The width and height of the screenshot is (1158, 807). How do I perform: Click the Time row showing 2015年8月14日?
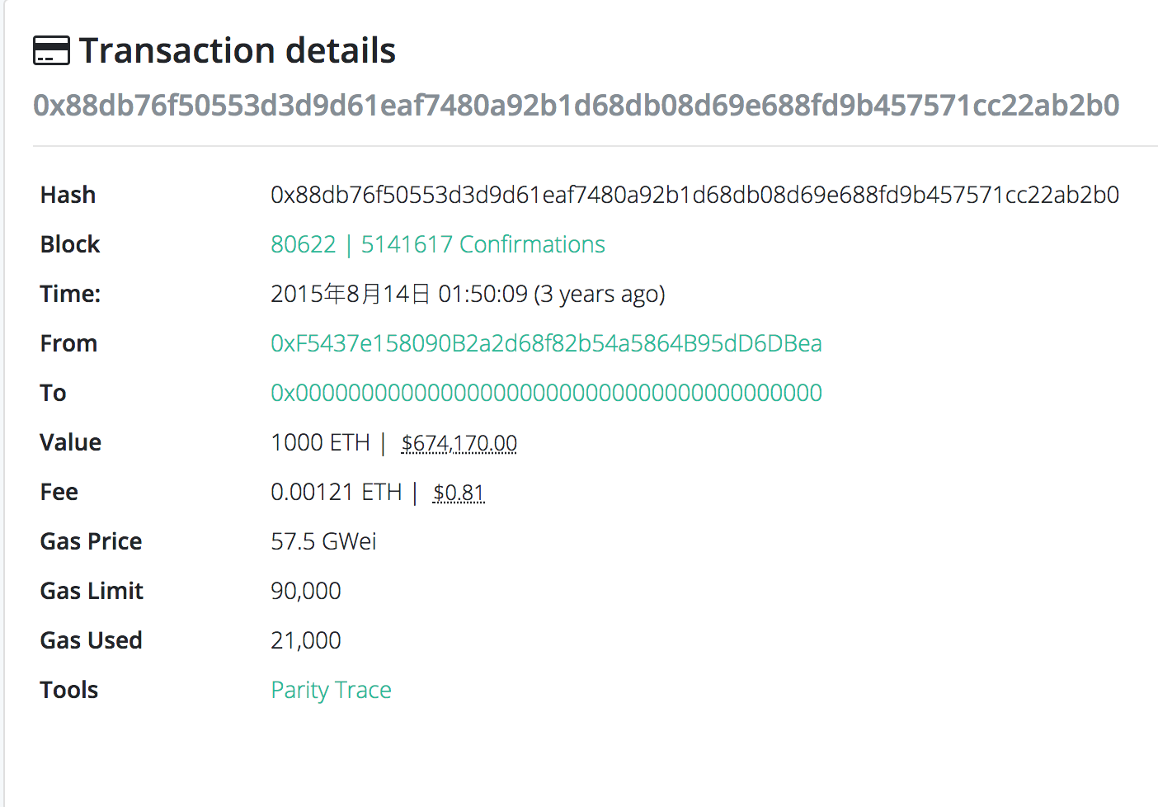pos(468,294)
